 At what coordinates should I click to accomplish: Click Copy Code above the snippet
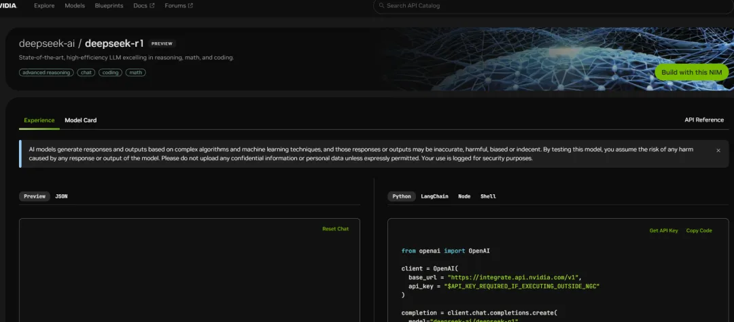(699, 231)
